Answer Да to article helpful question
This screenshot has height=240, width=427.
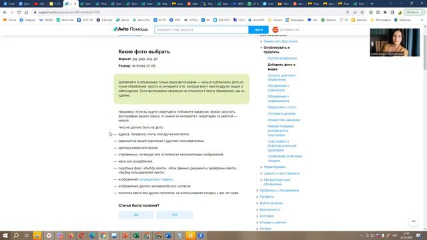(x=136, y=215)
